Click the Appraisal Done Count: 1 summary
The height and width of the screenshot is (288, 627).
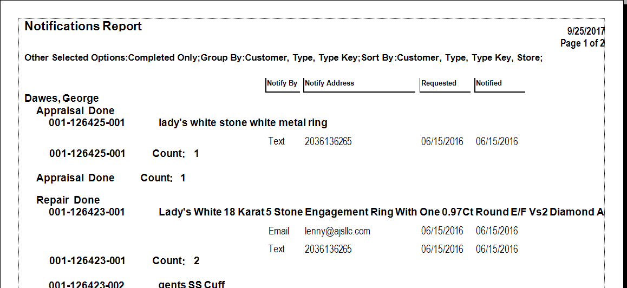coord(111,178)
